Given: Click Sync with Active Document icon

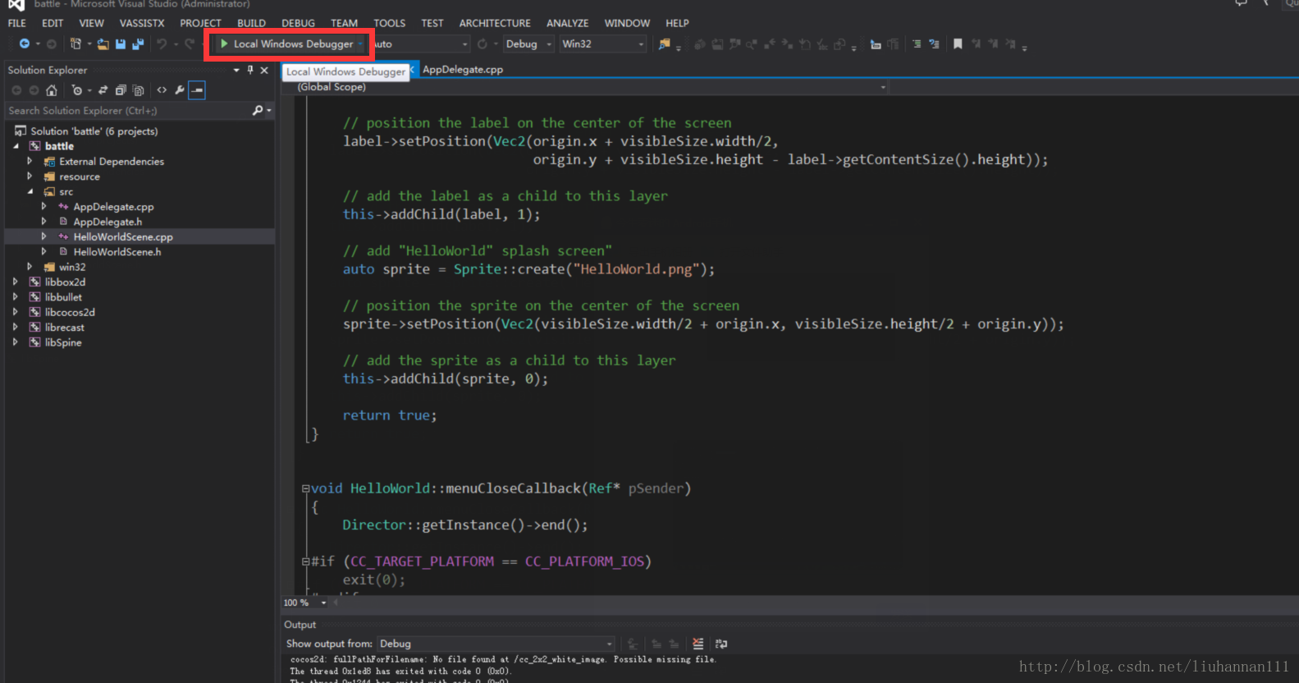Looking at the screenshot, I should [x=103, y=89].
